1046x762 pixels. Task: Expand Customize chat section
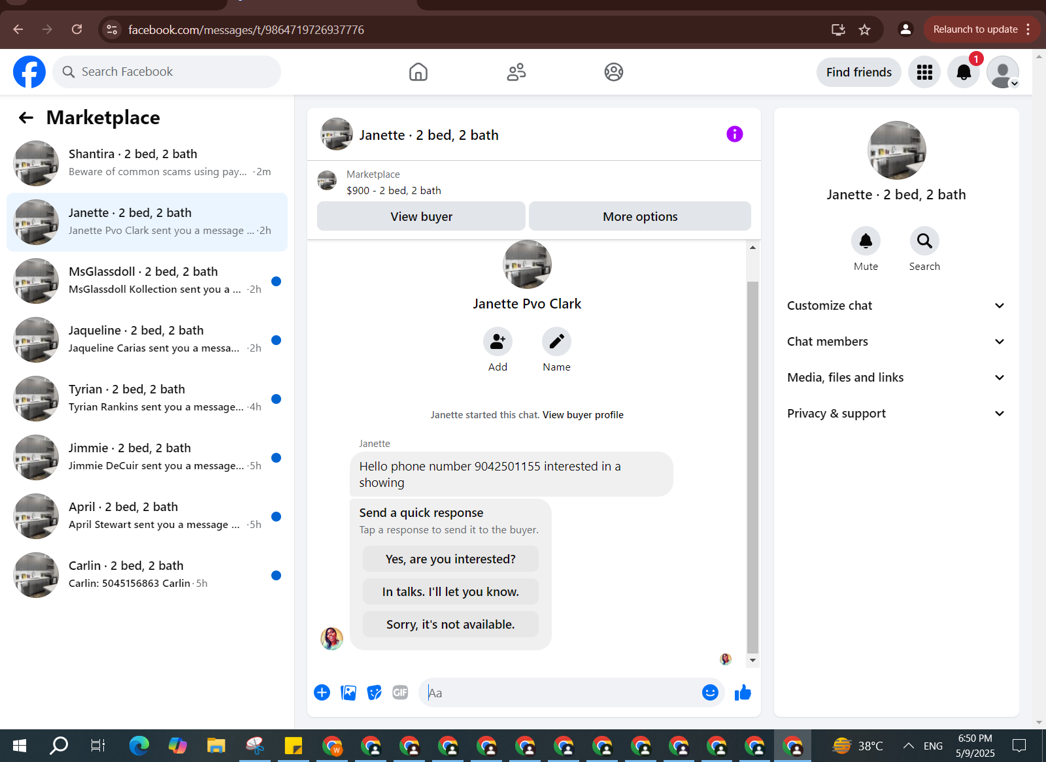[x=896, y=306]
